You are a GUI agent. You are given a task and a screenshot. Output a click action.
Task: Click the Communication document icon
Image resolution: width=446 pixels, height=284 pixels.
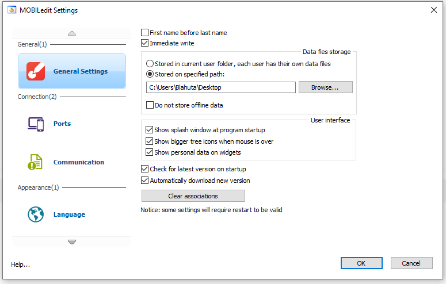tap(35, 162)
